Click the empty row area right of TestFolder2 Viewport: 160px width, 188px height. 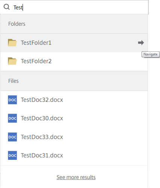[100, 62]
